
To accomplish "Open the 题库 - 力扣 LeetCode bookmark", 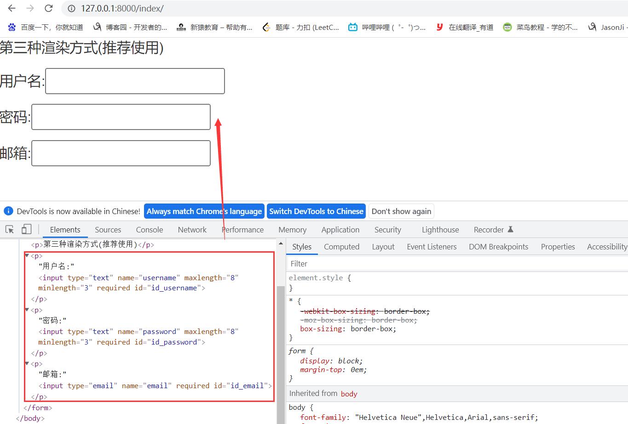I will coord(300,27).
